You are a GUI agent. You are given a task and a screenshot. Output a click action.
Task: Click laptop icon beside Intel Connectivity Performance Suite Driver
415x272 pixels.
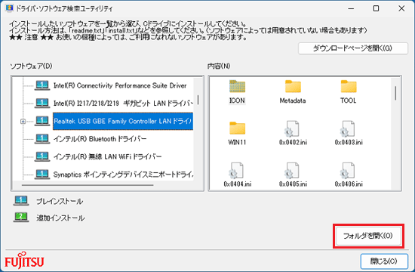click(x=42, y=85)
